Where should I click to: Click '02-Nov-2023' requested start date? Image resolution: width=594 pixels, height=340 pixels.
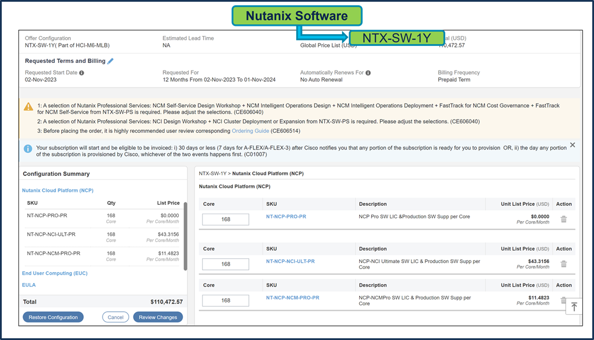click(x=41, y=80)
